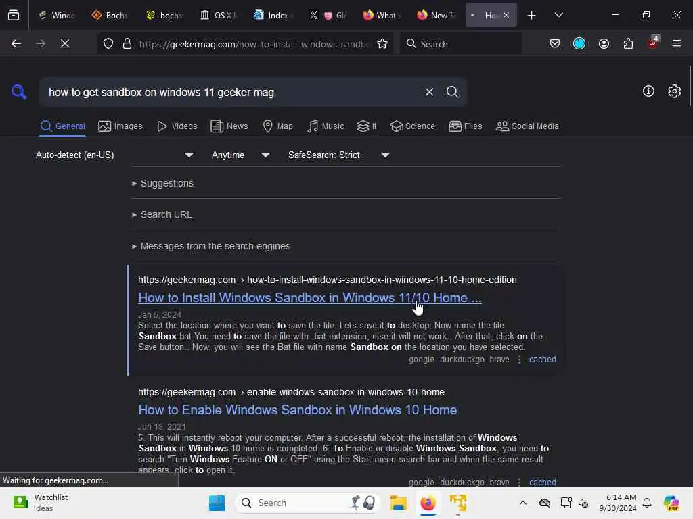Switch to the Index browser tab

coord(273,16)
